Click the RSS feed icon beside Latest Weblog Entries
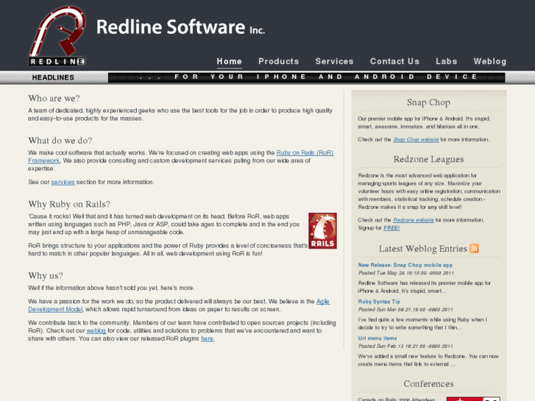The image size is (535, 401). tap(474, 248)
